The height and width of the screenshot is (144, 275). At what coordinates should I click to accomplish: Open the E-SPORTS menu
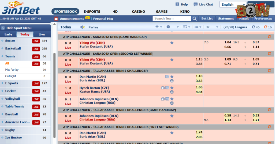click(92, 12)
